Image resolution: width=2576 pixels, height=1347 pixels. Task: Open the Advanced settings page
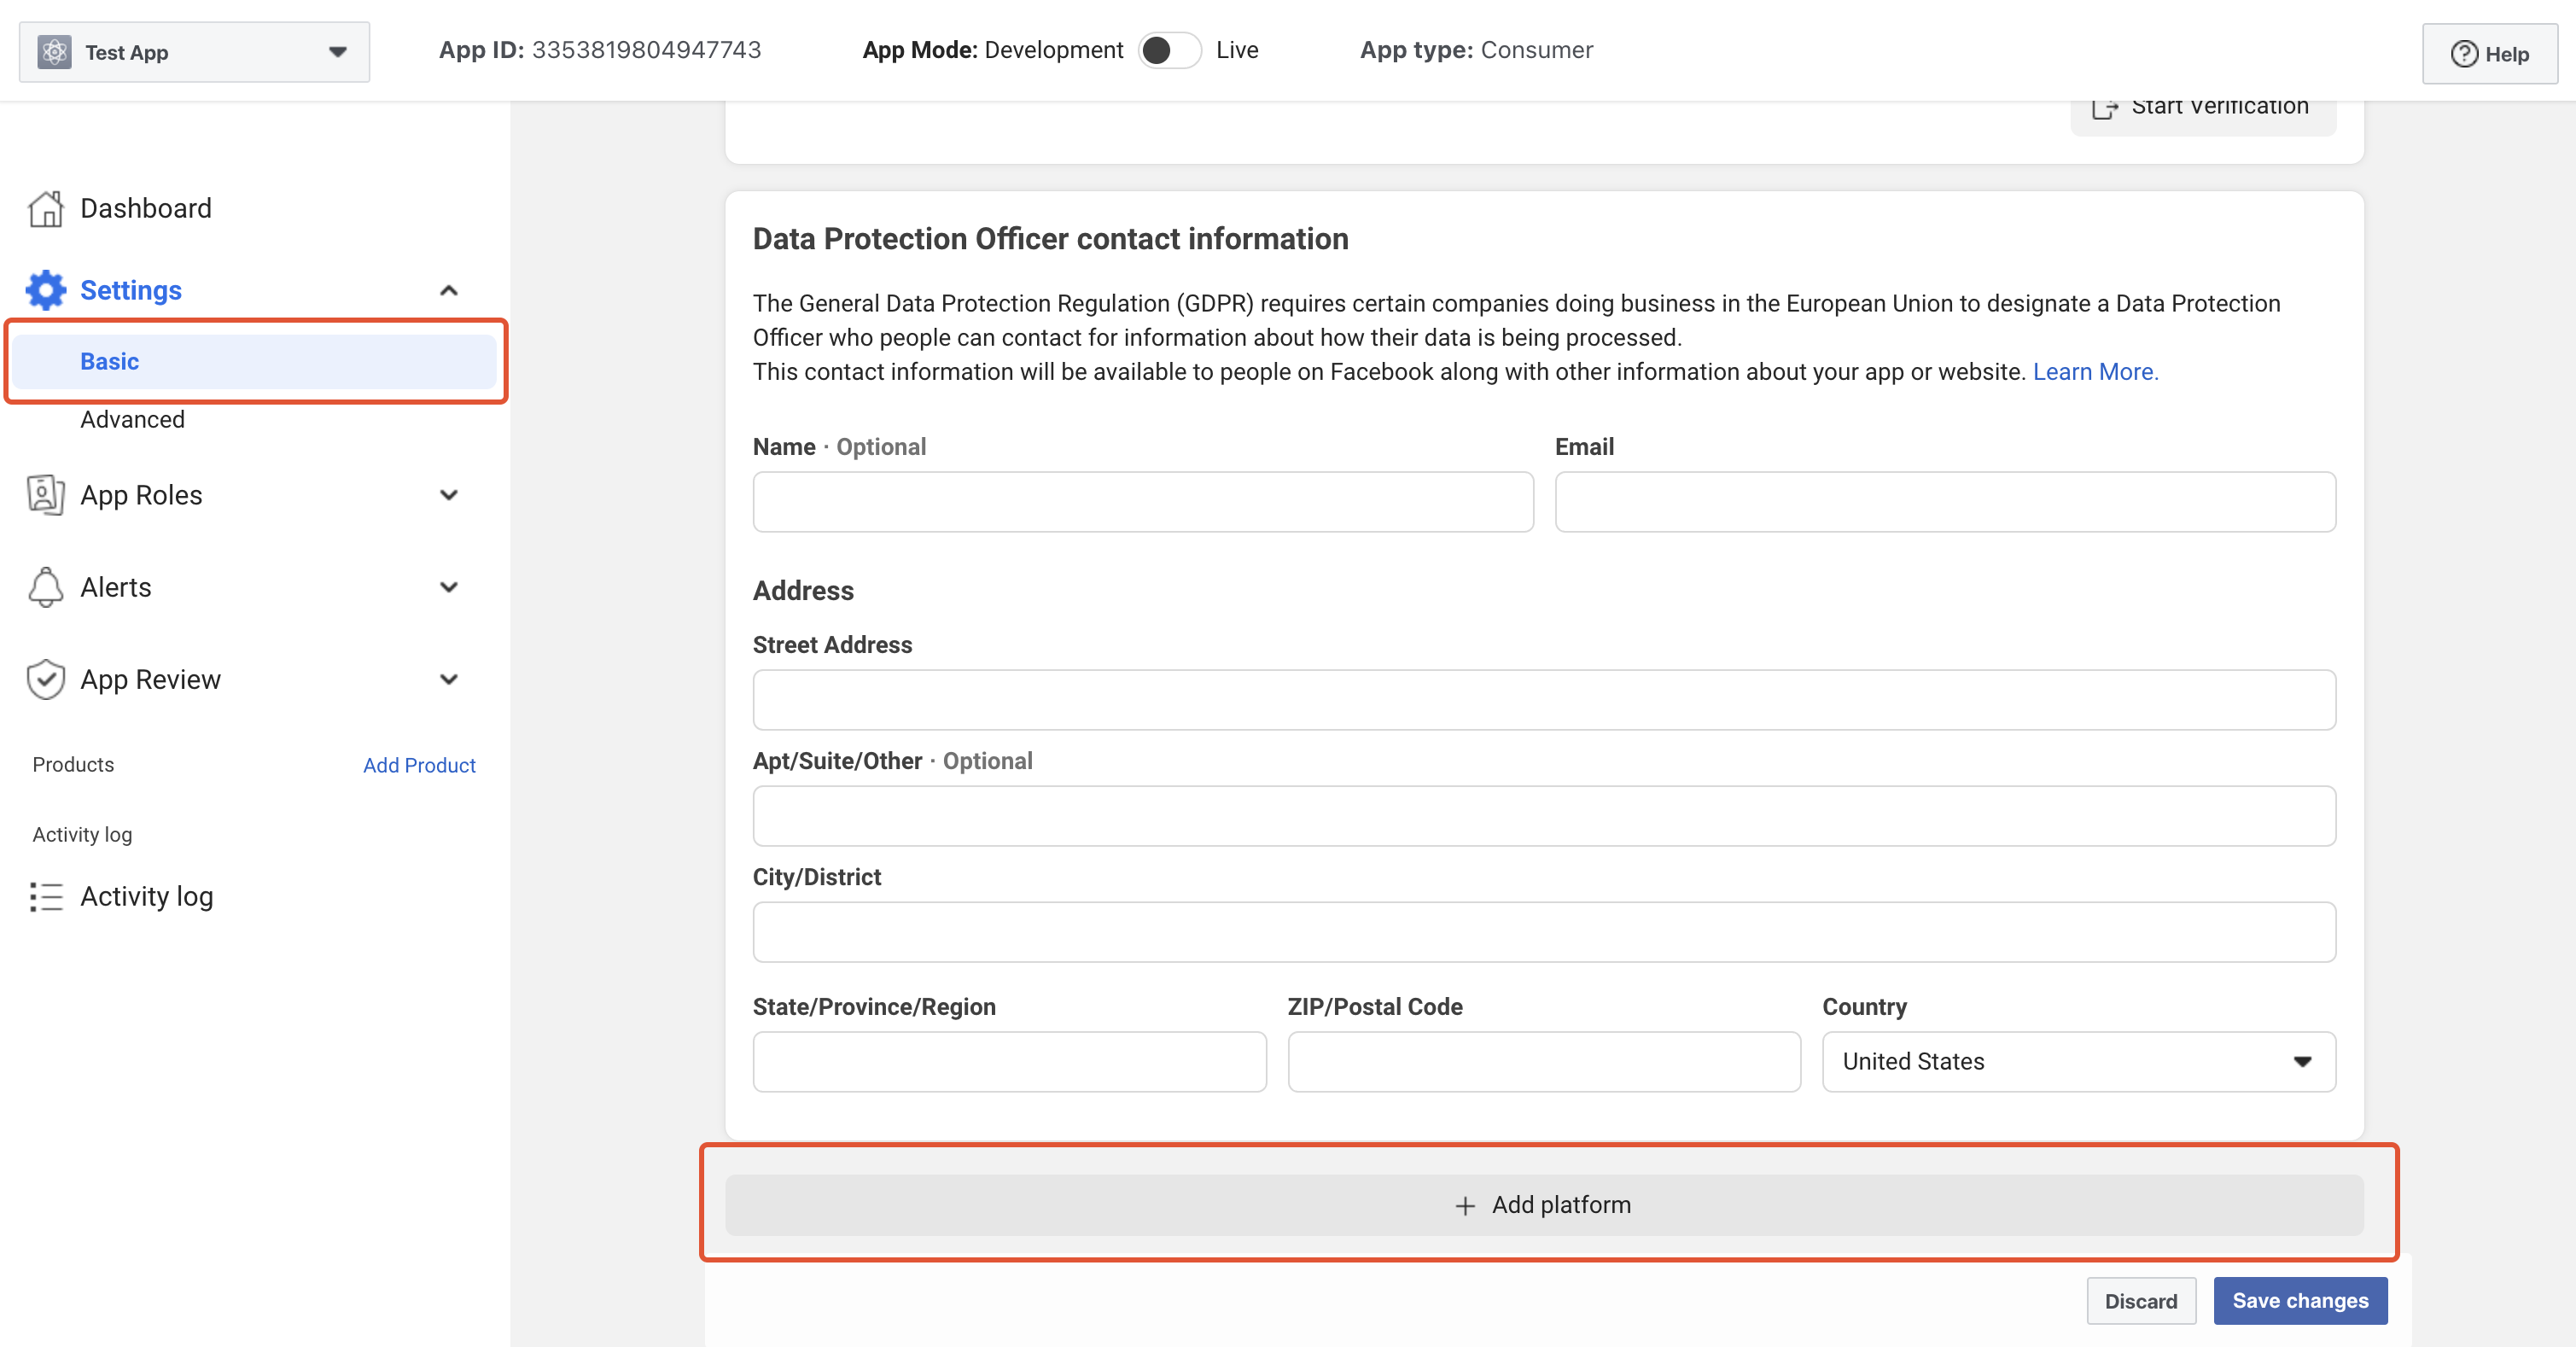point(133,419)
